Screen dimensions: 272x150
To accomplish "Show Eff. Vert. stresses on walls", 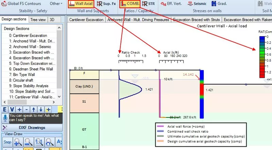I will (171, 4).
